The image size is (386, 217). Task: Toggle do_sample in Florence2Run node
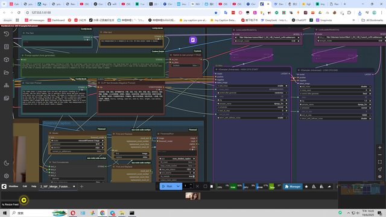[177, 177]
